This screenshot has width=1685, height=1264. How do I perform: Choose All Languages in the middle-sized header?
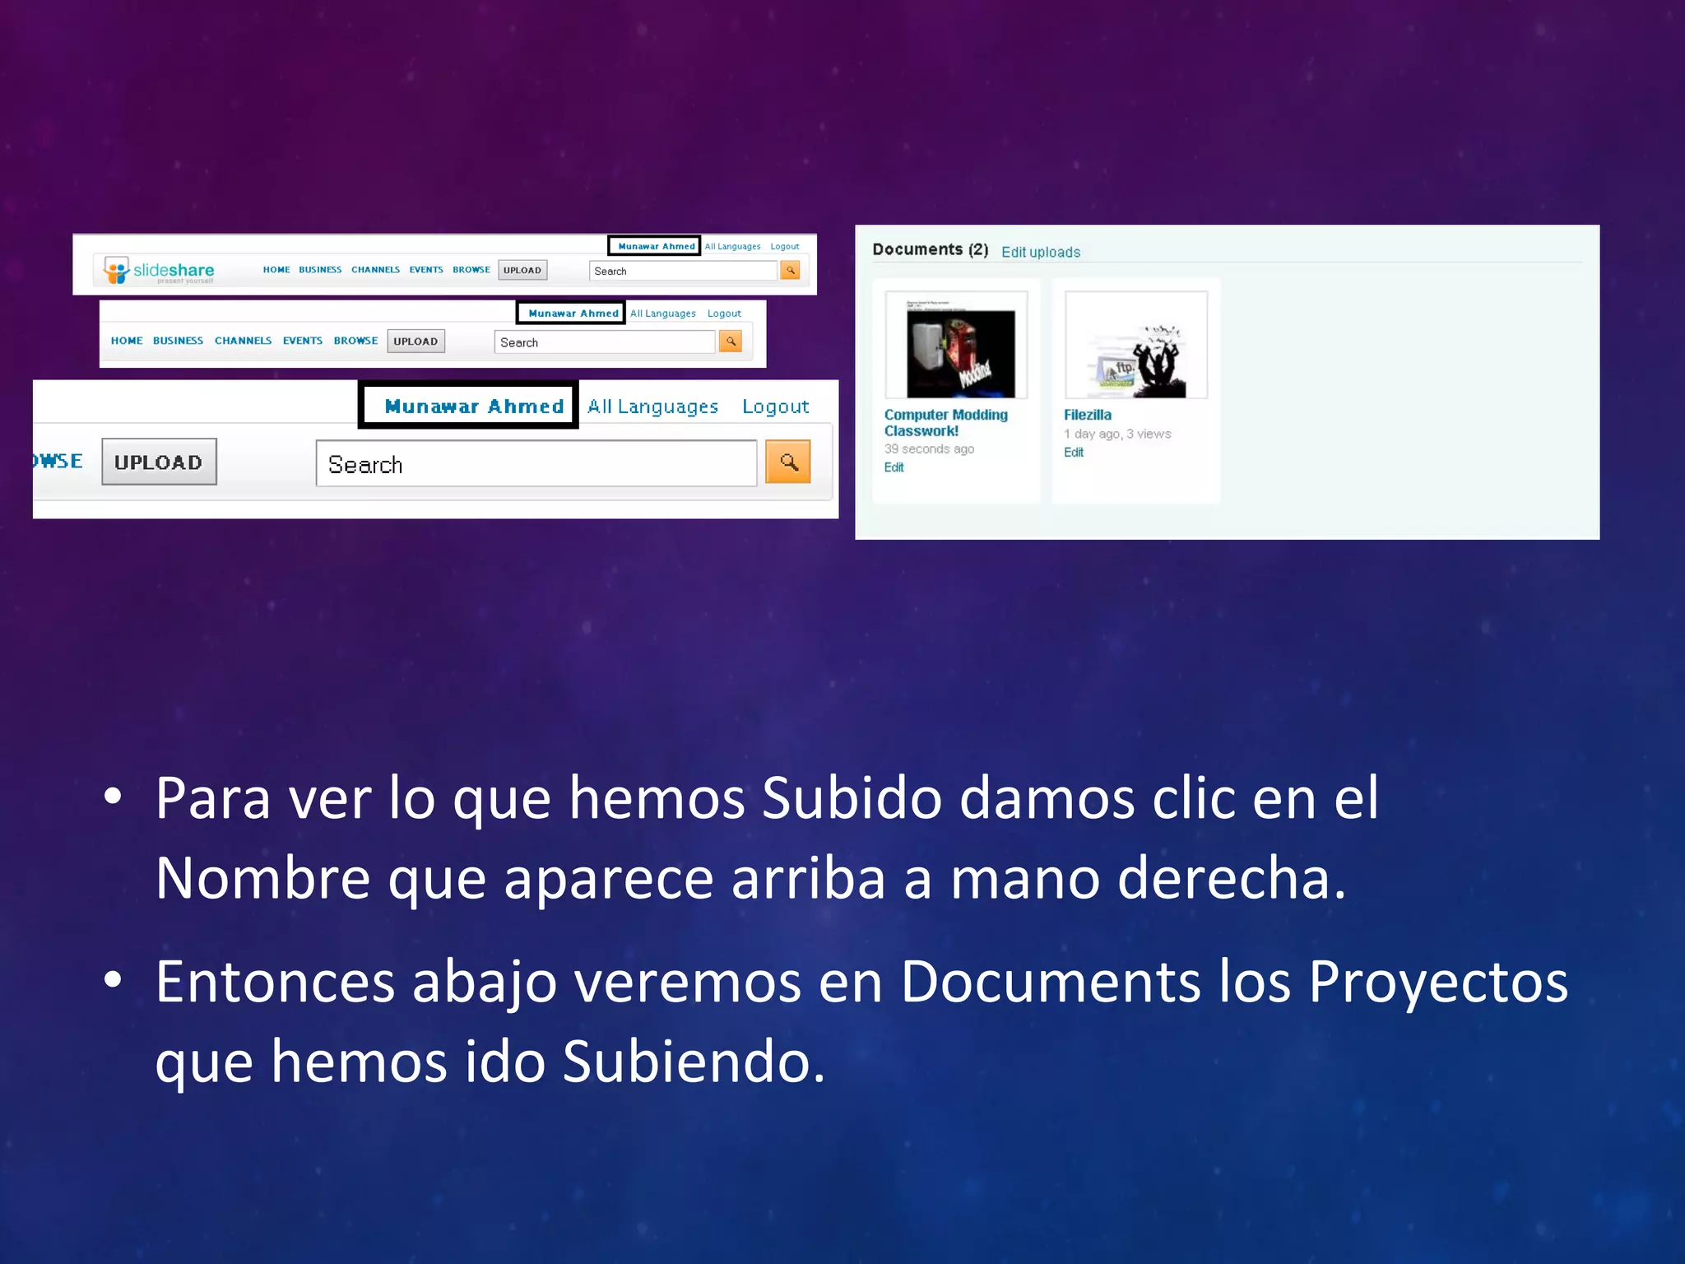663,314
